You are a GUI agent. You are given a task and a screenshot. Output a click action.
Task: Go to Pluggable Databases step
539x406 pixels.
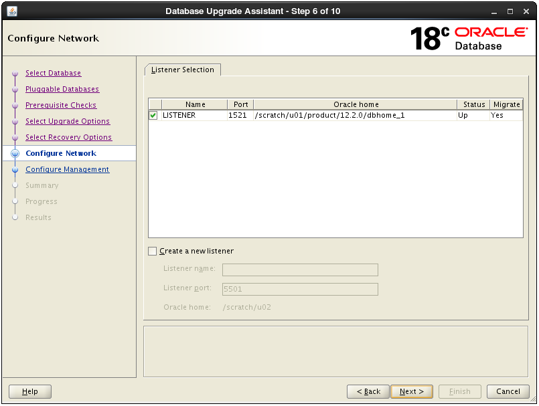pyautogui.click(x=62, y=90)
